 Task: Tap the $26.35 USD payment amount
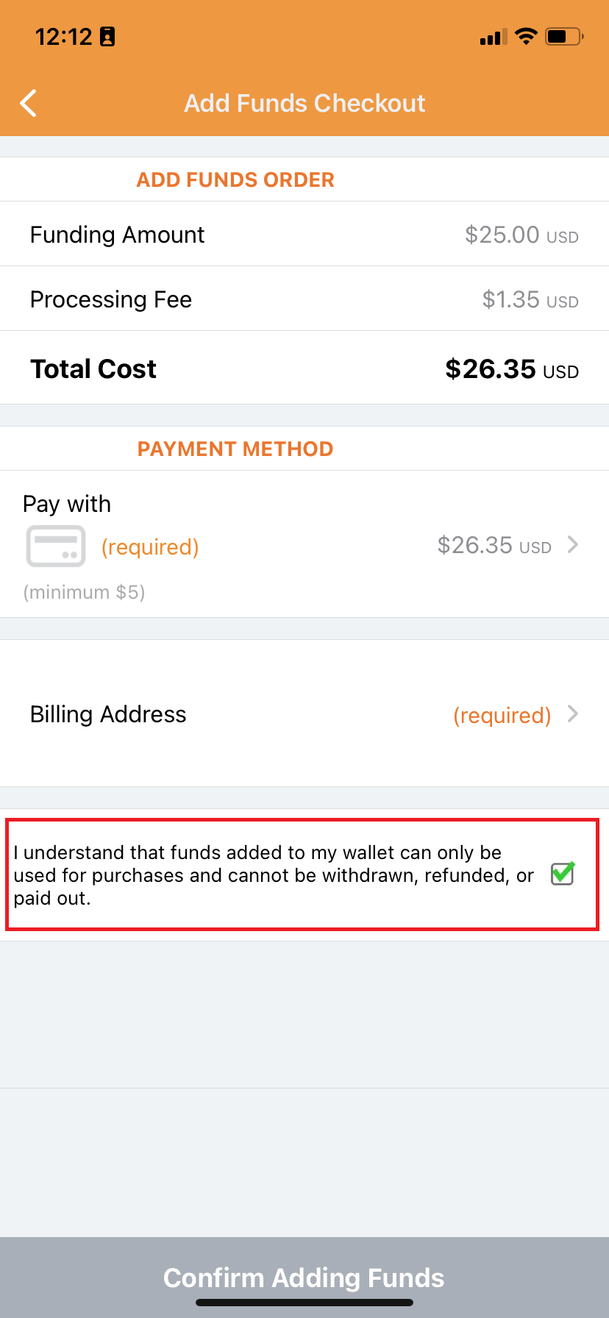pos(494,546)
